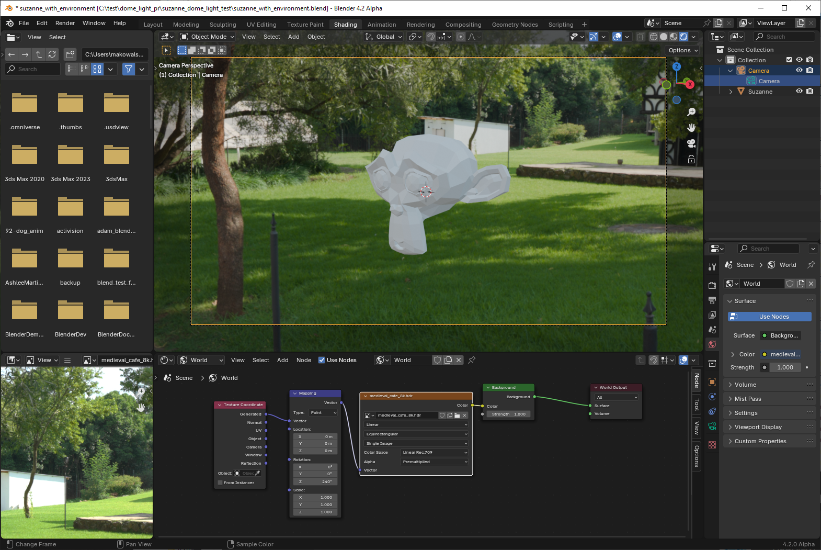821x550 pixels.
Task: Toggle Use Nodes checkbox in node editor
Action: [322, 360]
